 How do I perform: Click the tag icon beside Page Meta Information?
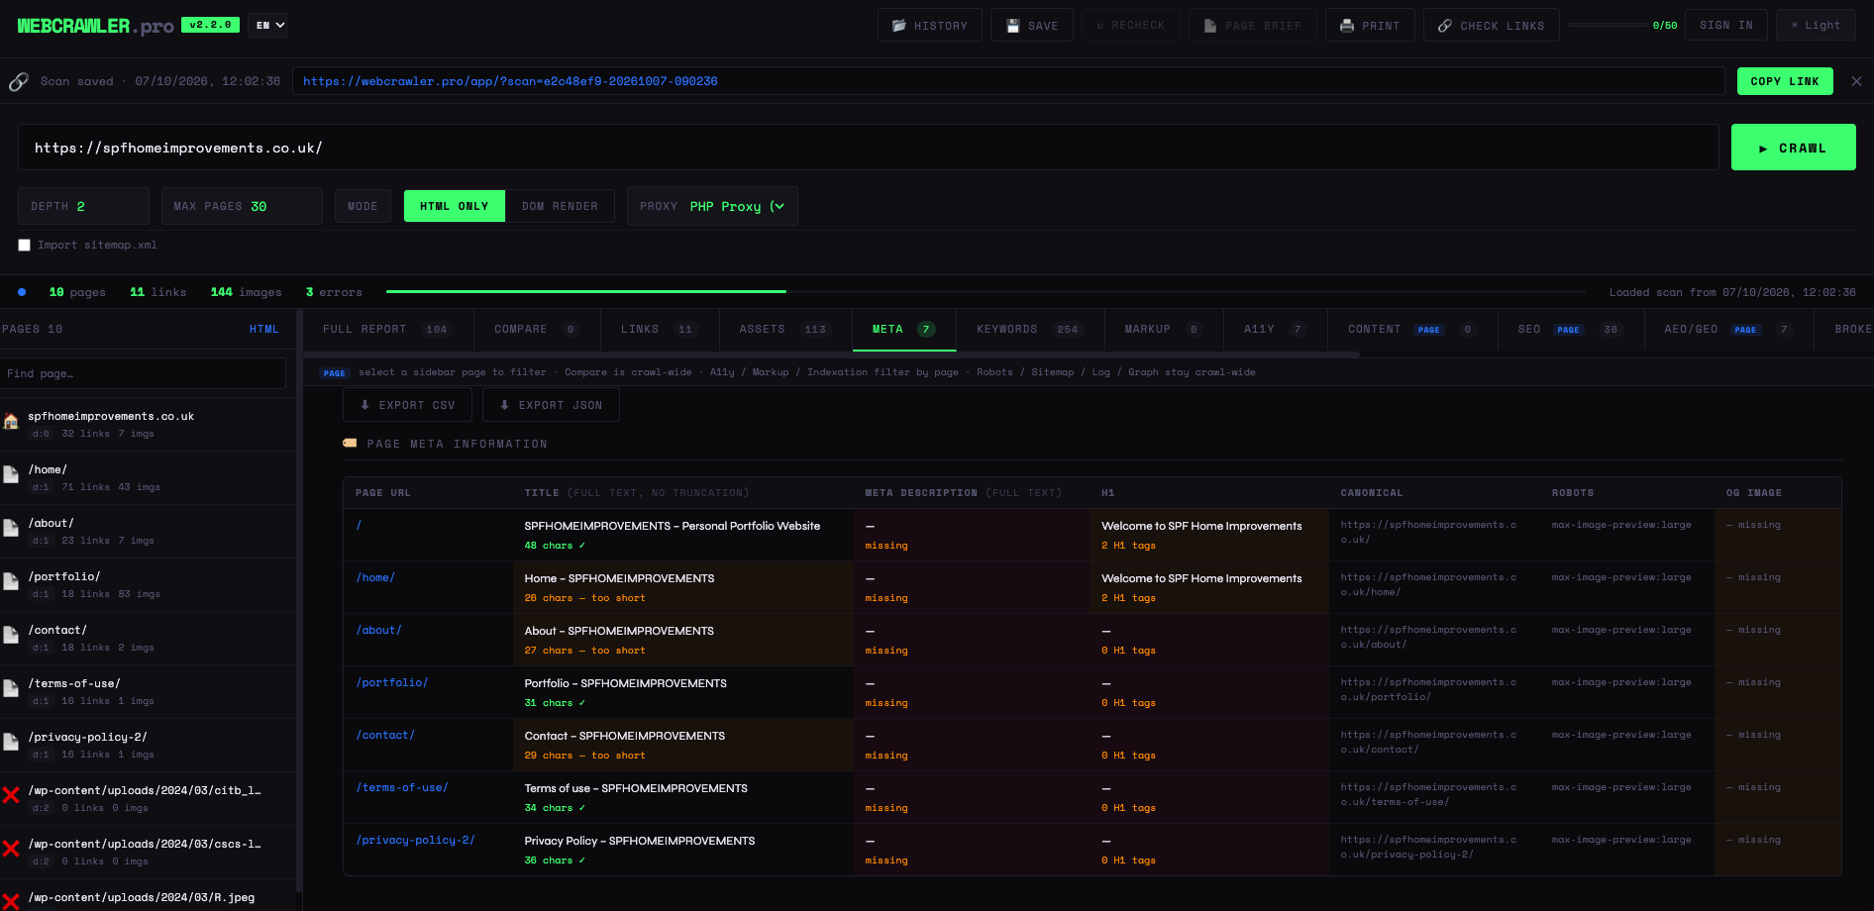click(350, 444)
